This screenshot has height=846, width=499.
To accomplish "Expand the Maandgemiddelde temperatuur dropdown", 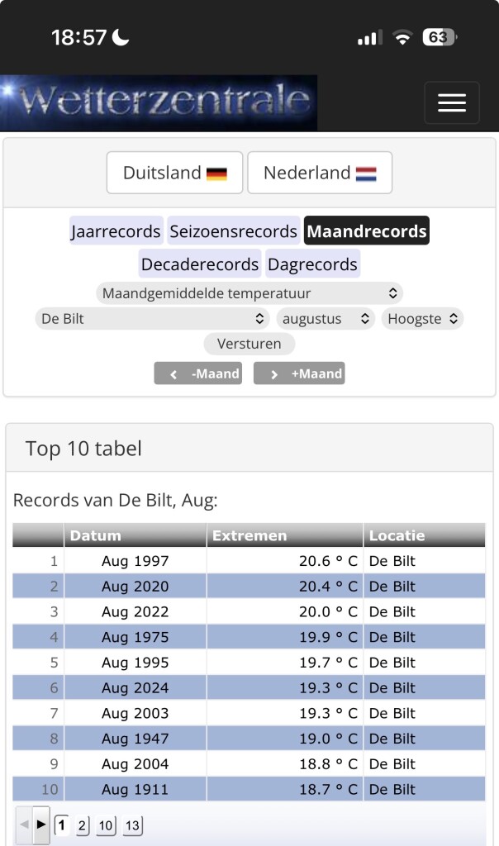I will pyautogui.click(x=249, y=292).
